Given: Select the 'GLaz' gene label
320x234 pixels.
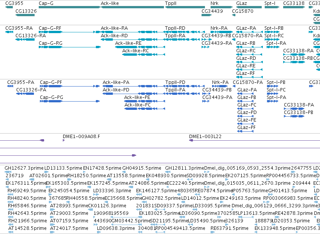Looking at the screenshot, I should (x=241, y=3).
